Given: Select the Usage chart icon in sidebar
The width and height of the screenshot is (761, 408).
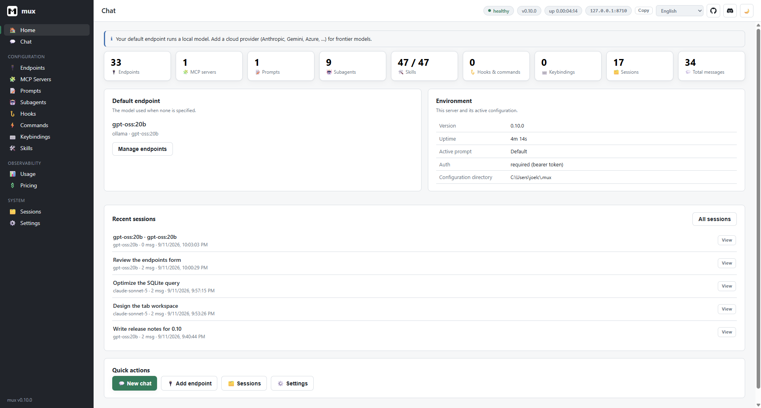Looking at the screenshot, I should pyautogui.click(x=13, y=174).
